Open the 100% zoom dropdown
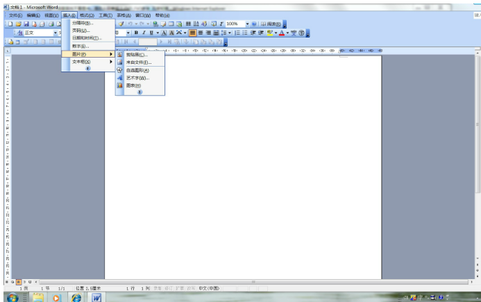This screenshot has width=481, height=302. pyautogui.click(x=247, y=24)
